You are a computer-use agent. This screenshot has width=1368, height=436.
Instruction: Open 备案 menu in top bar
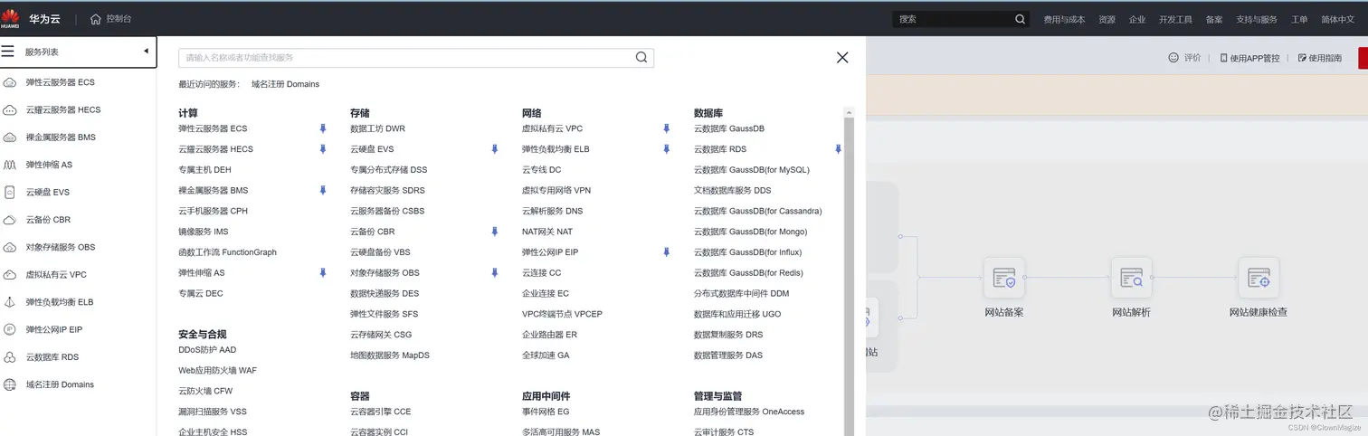(x=1214, y=20)
